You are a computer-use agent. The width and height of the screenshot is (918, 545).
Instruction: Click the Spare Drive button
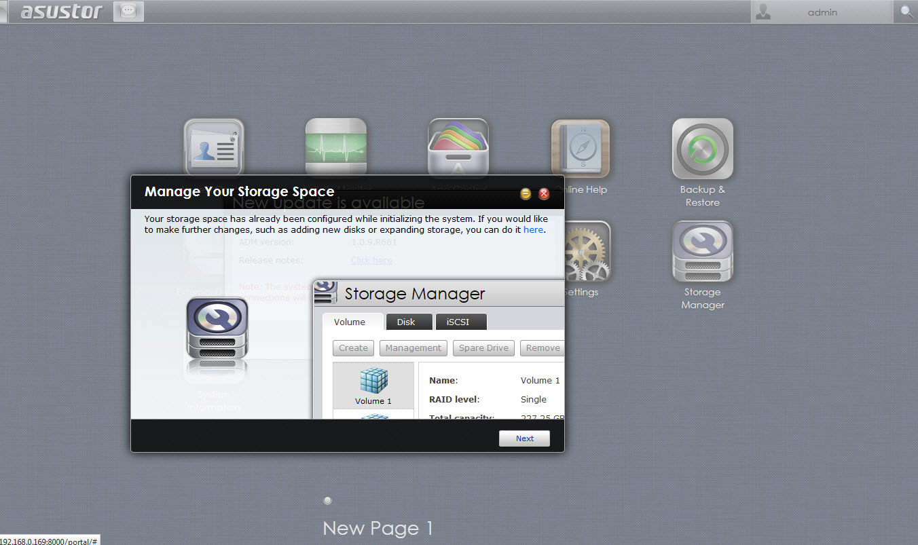pyautogui.click(x=483, y=348)
